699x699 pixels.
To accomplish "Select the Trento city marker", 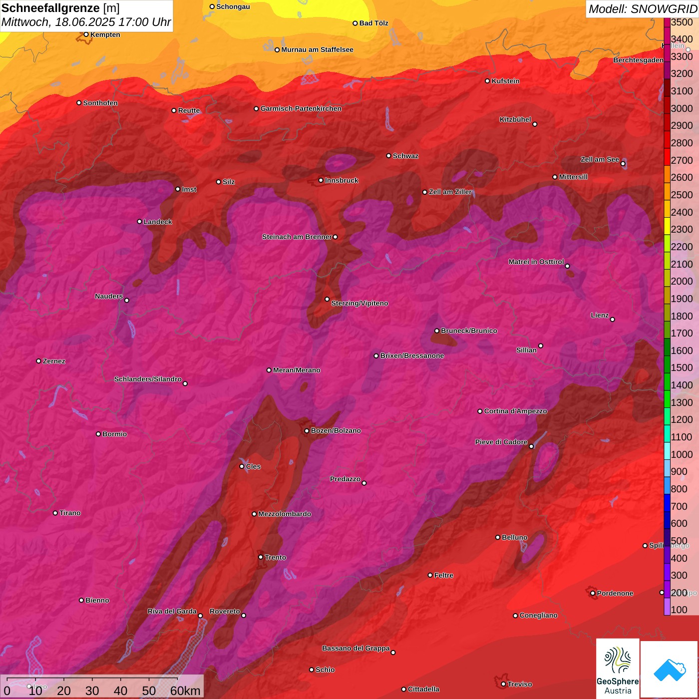I will 261,557.
